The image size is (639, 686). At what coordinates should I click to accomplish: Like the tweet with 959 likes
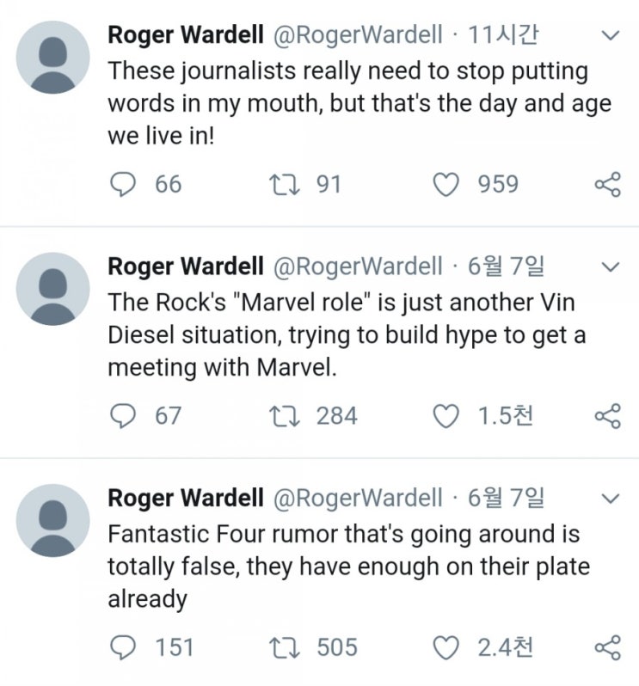pyautogui.click(x=446, y=184)
